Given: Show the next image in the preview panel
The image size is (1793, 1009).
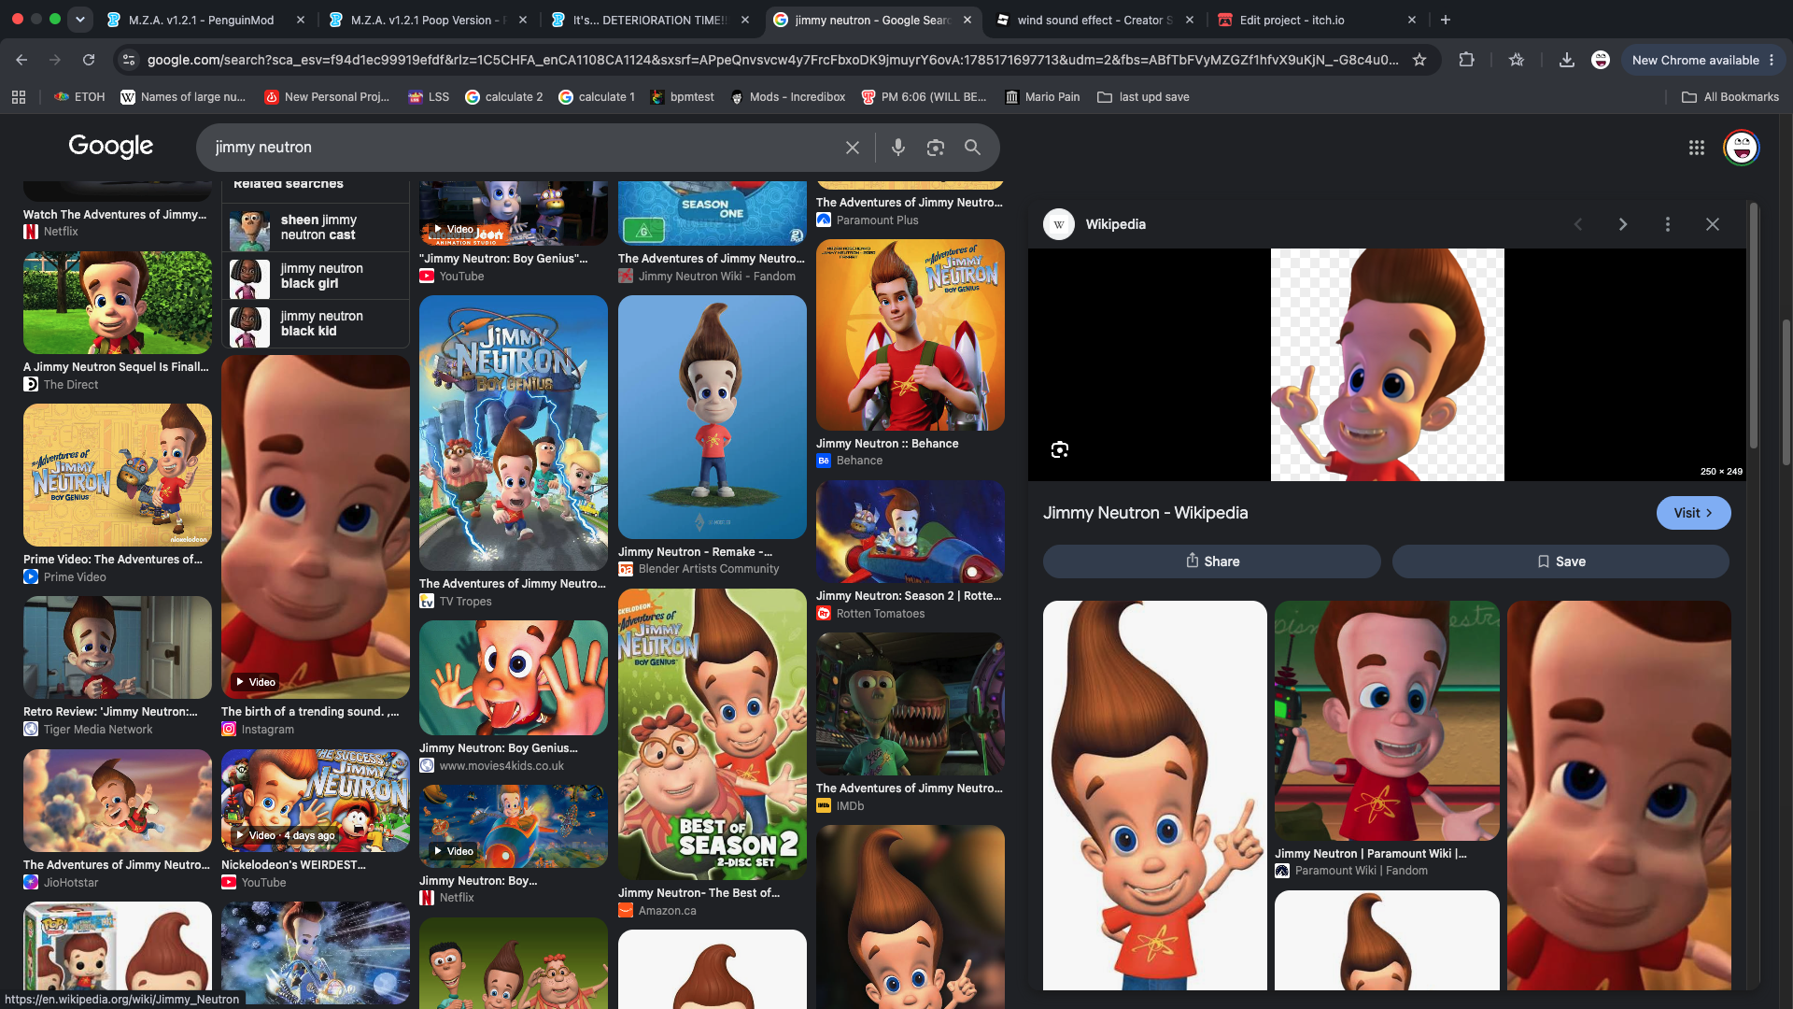Looking at the screenshot, I should pos(1623,224).
